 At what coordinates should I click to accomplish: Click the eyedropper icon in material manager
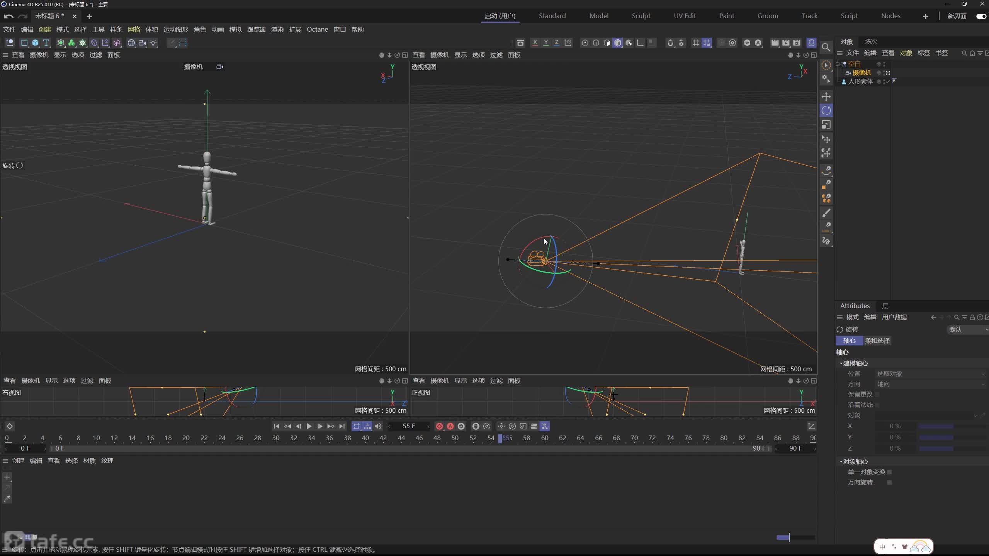coord(7,499)
